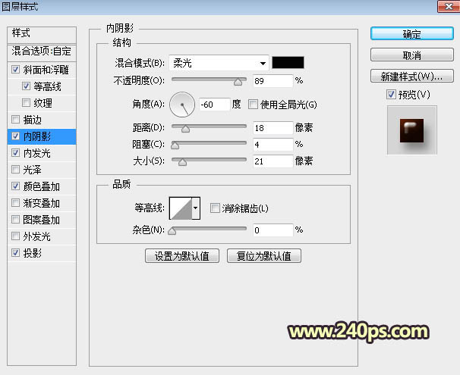The image size is (460, 375).
Task: Select the 外发光 style row label
Action: (37, 236)
